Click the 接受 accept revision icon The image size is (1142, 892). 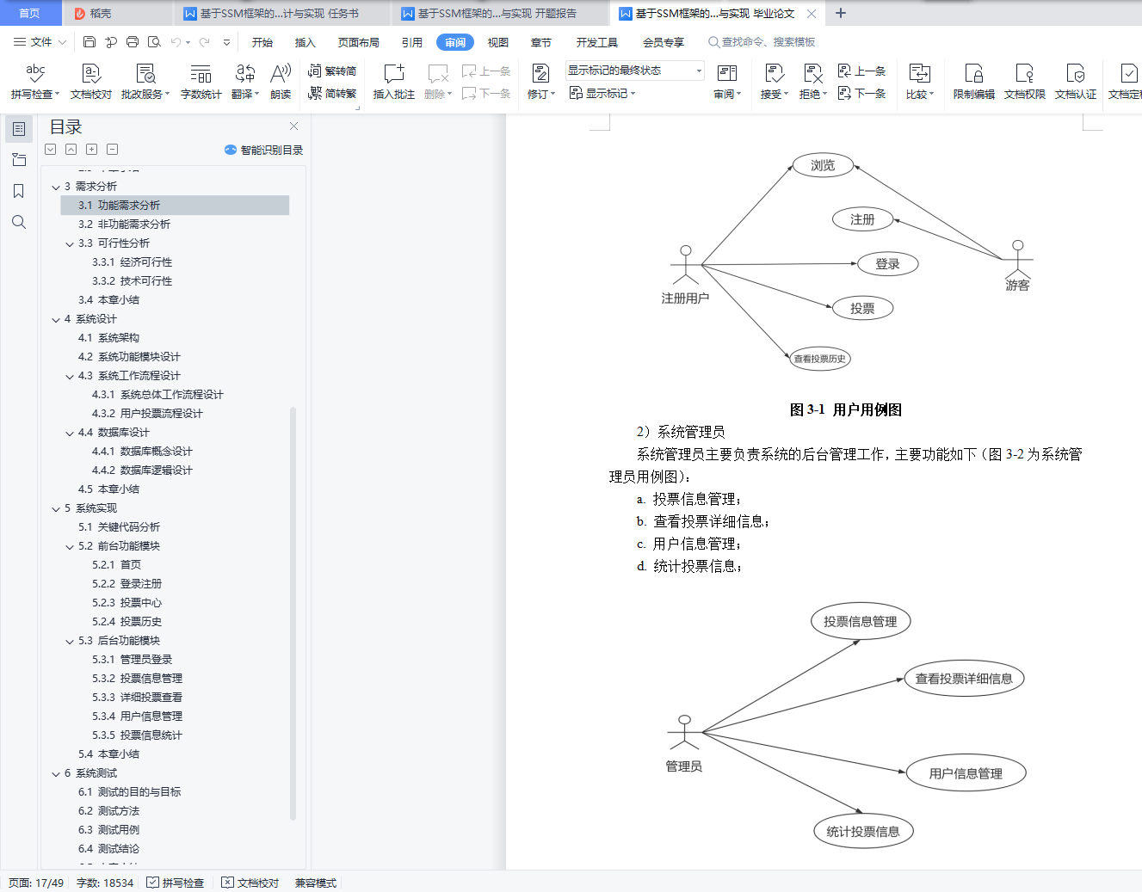click(775, 82)
